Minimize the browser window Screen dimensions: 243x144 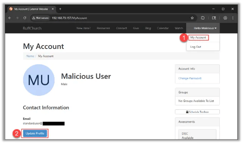tap(214, 9)
